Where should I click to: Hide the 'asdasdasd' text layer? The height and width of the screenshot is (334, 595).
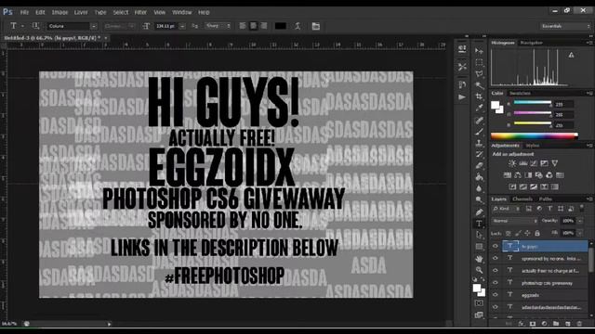pos(496,307)
